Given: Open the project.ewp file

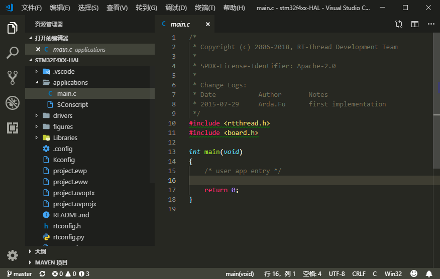Looking at the screenshot, I should pos(90,171).
